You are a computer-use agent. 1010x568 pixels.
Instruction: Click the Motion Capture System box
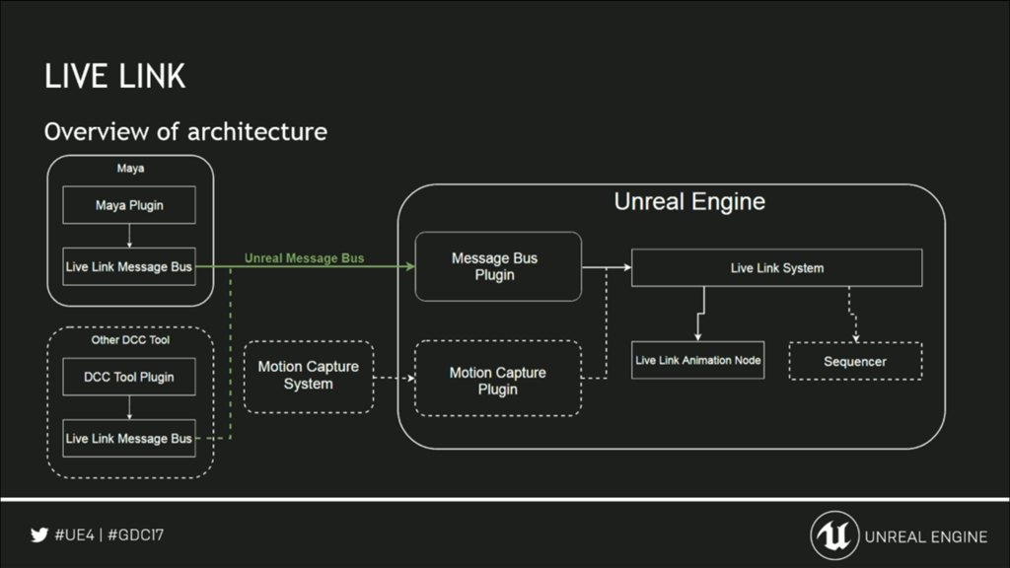pyautogui.click(x=309, y=377)
